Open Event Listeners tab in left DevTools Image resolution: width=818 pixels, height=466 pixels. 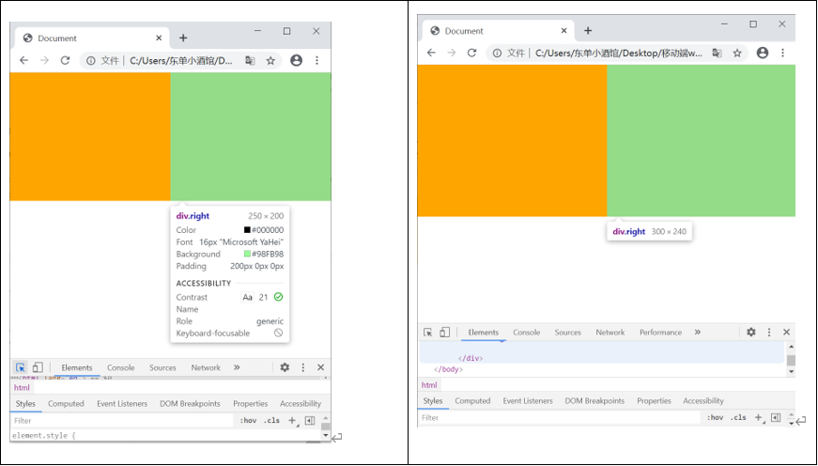[122, 403]
